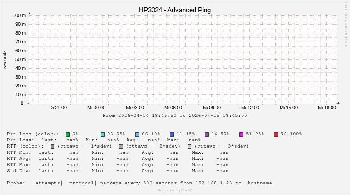Click the From/To date range text
Image resolution: width=350 pixels, height=195 pixels.
coord(175,116)
